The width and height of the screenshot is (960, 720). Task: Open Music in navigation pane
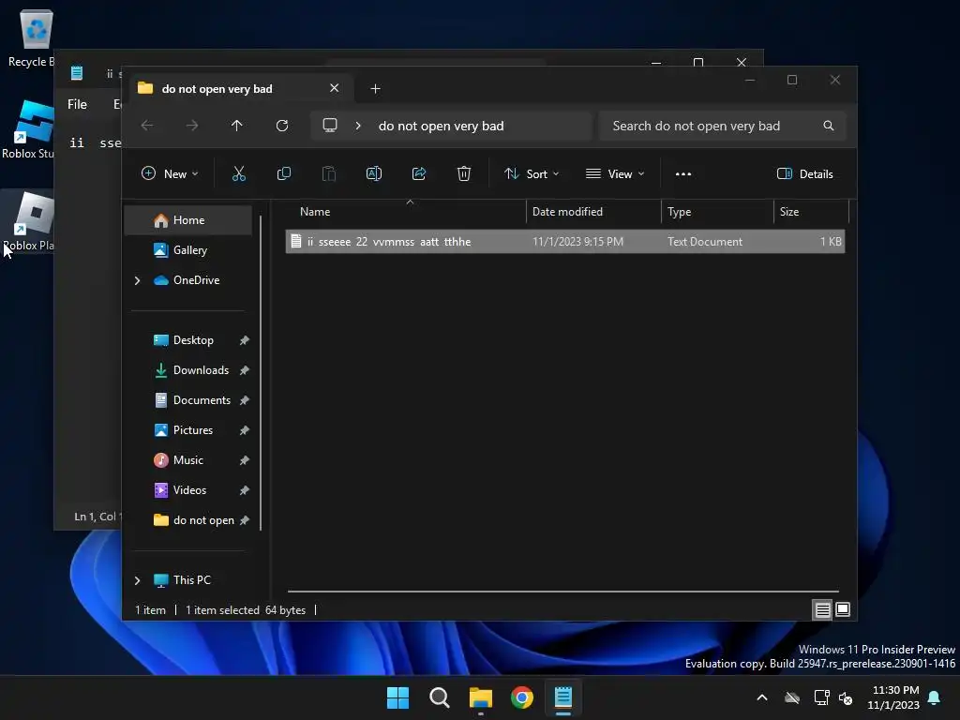[187, 459]
